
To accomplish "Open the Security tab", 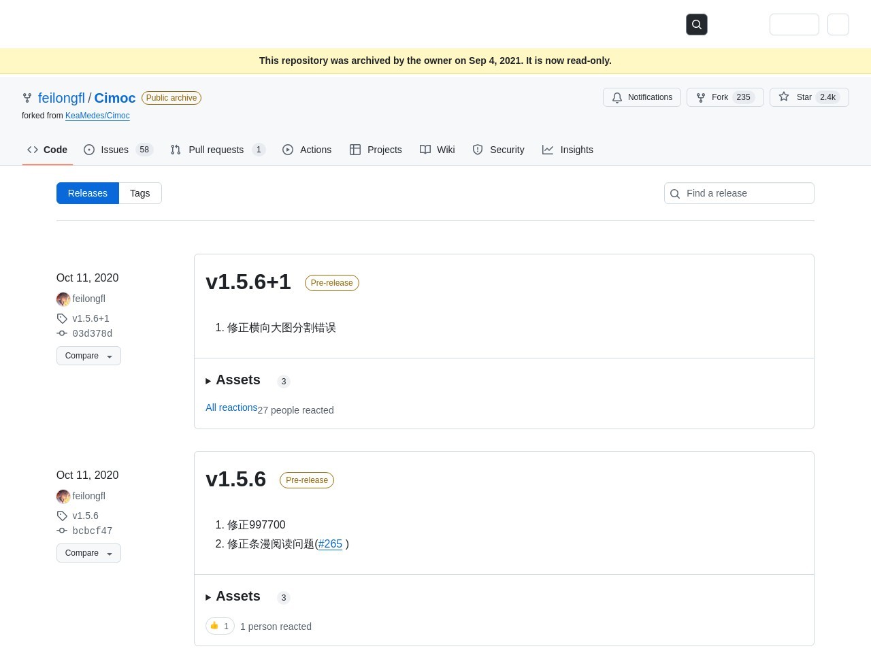I will tap(498, 150).
